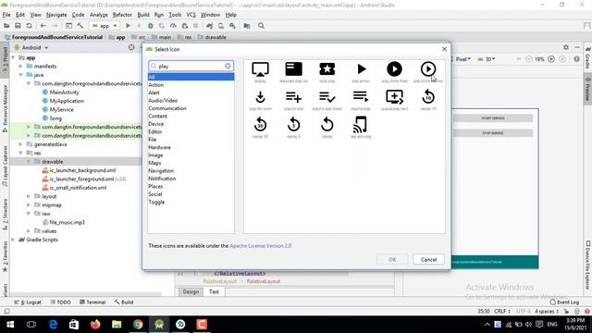The image size is (592, 333).
Task: Select the play circle outline icon
Action: tap(427, 69)
